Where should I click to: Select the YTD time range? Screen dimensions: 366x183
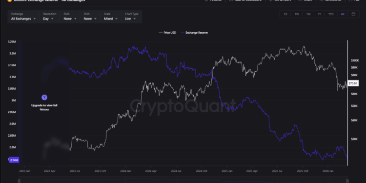(x=331, y=14)
